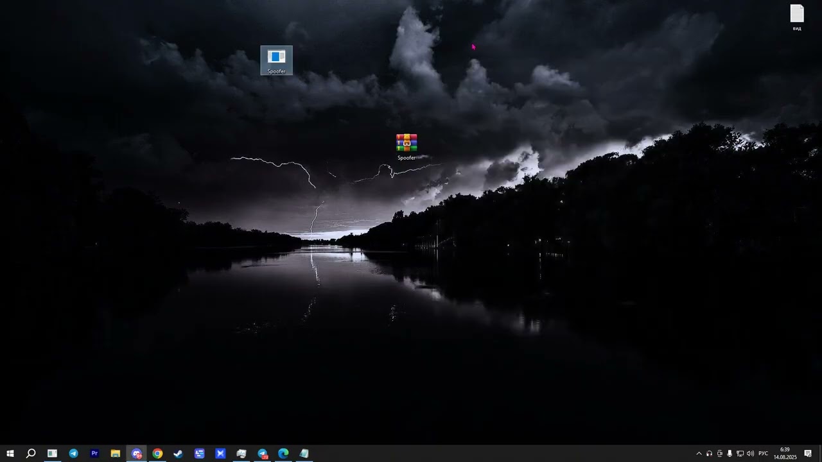Open the Windows Start menu
Viewport: 822px width, 462px height.
10,454
